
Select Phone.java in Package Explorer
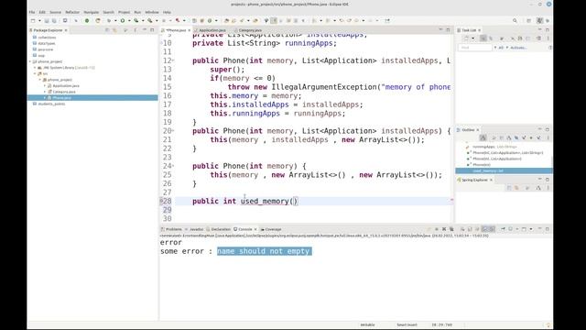[61, 98]
